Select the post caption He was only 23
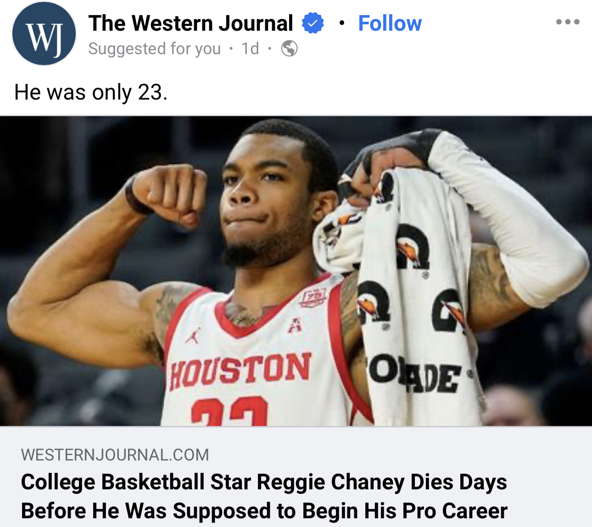 coord(91,92)
